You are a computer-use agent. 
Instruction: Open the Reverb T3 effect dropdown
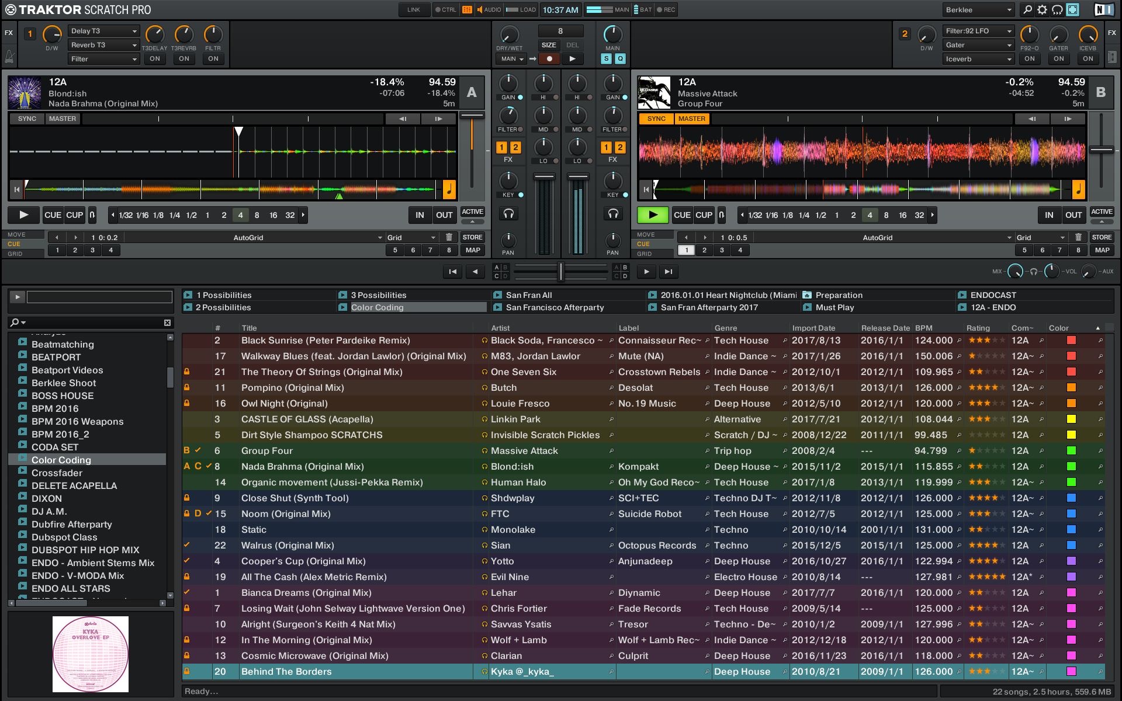103,45
